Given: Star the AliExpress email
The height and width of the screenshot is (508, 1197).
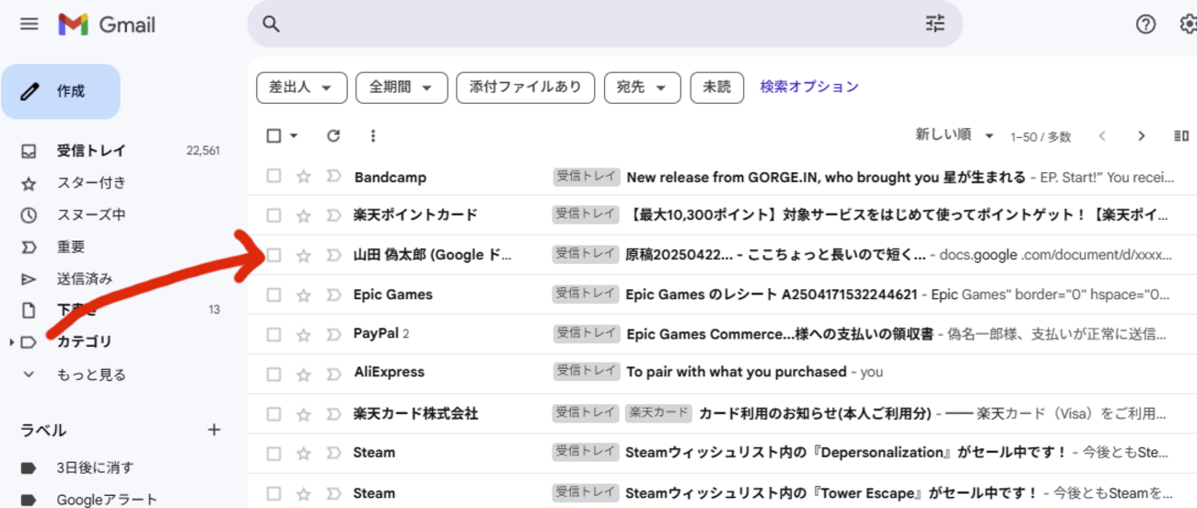Looking at the screenshot, I should tap(303, 374).
